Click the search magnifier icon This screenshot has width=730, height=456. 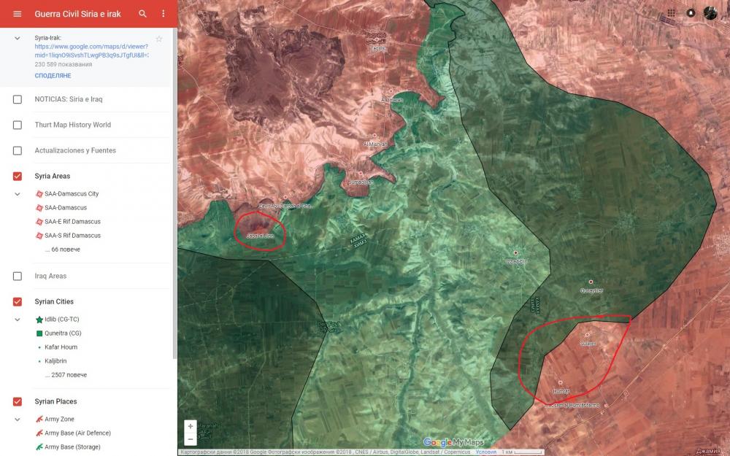[x=142, y=14]
